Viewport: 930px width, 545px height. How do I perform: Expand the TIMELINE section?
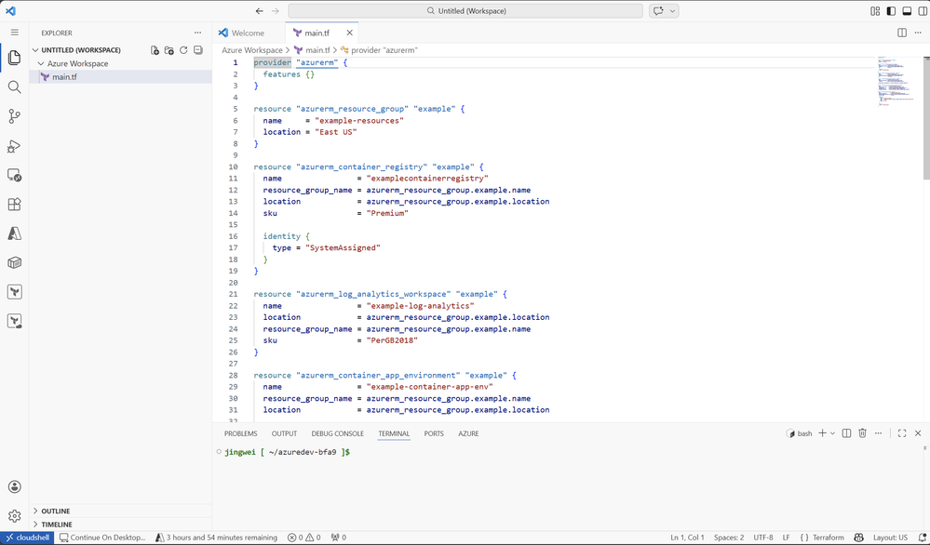tap(57, 525)
